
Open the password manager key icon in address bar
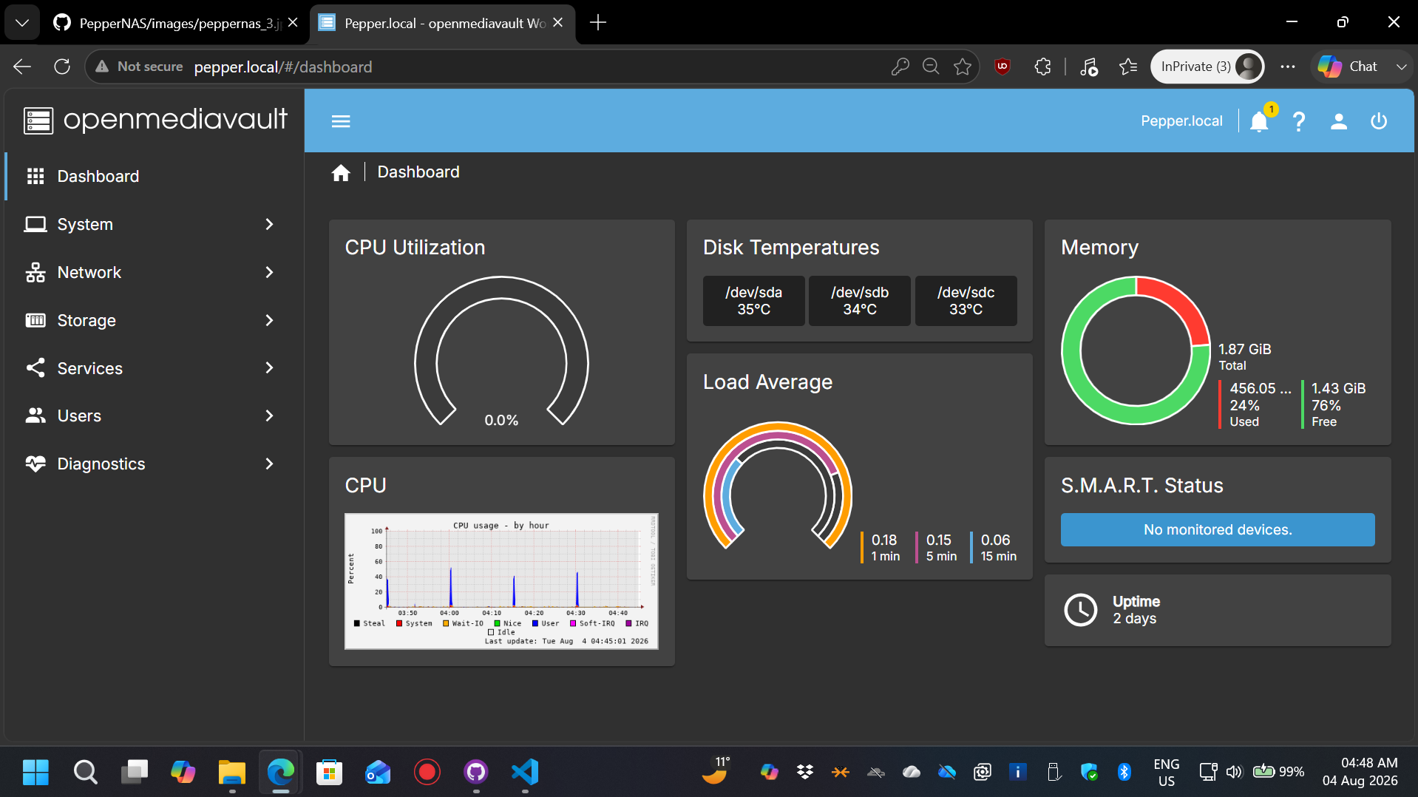[900, 67]
